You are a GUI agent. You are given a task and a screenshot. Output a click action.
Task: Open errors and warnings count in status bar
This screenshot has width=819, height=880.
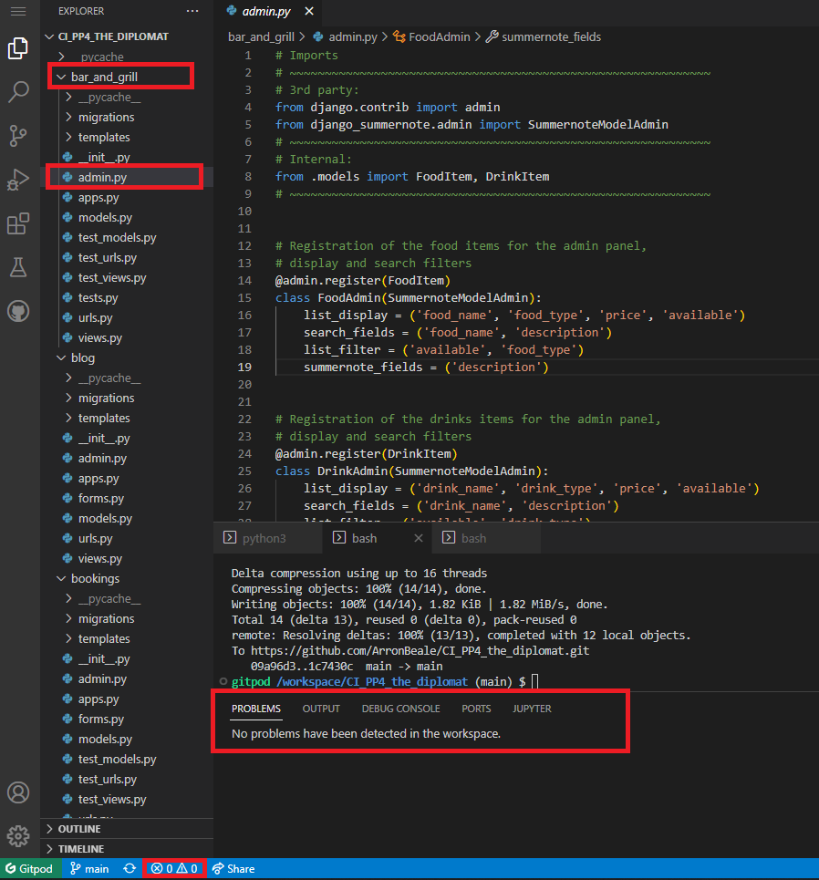[174, 869]
